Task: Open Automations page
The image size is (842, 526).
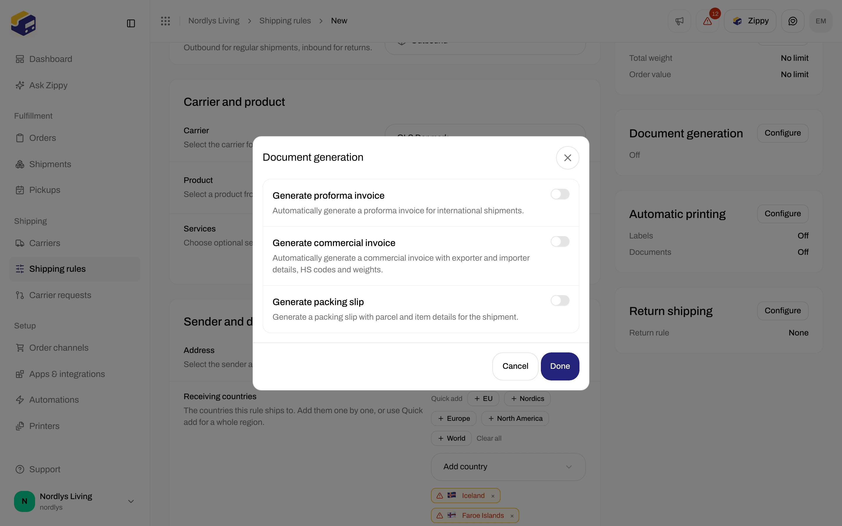Action: click(75, 400)
